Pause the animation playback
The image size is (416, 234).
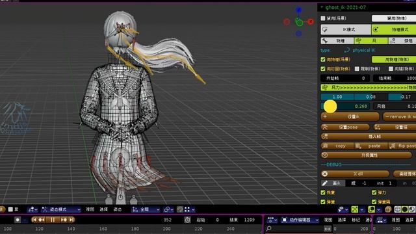pyautogui.click(x=53, y=220)
